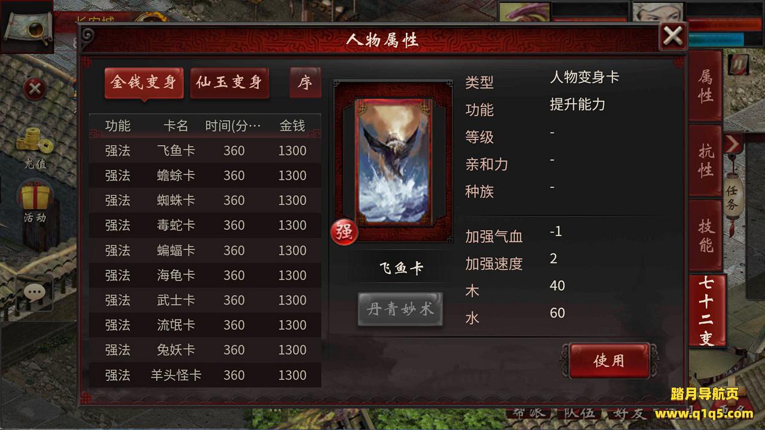Sort list with the 序 button
The image size is (765, 430).
tap(305, 82)
